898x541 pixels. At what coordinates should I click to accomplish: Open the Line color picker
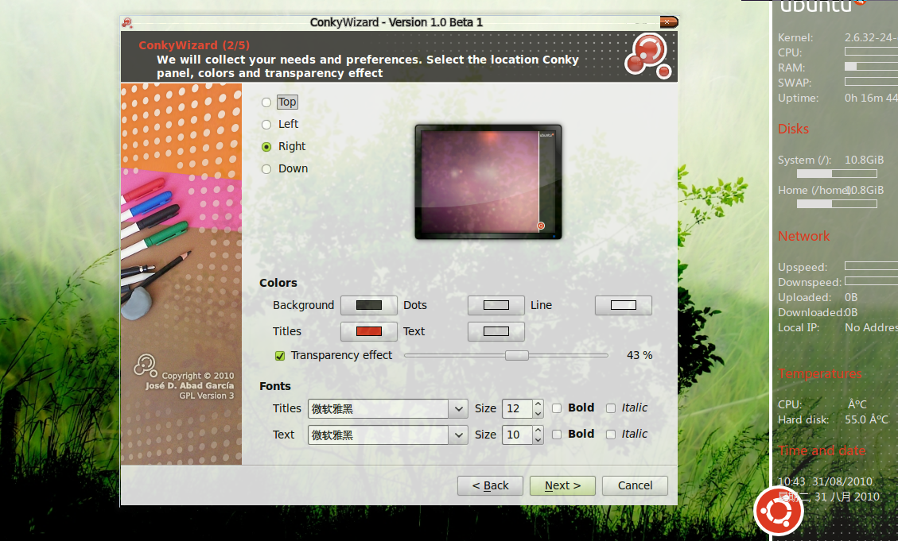(623, 305)
